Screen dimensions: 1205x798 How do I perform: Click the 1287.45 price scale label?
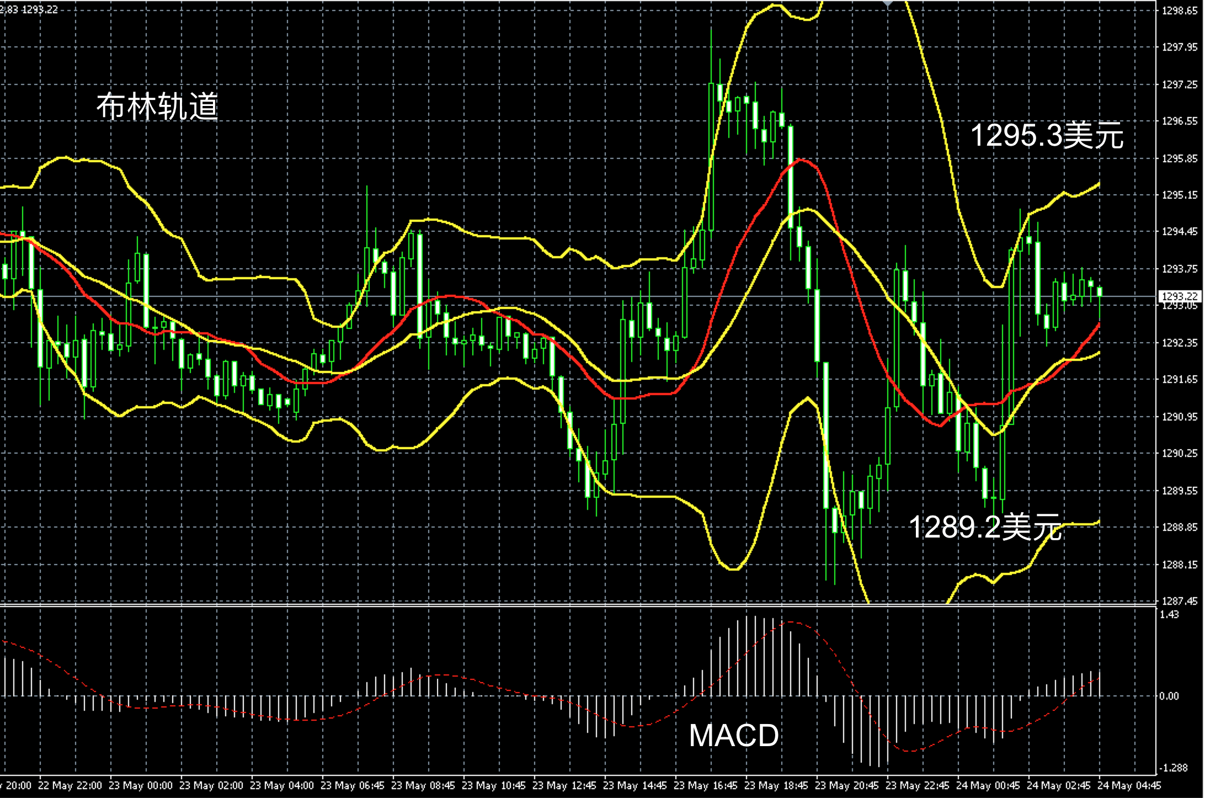[1180, 601]
